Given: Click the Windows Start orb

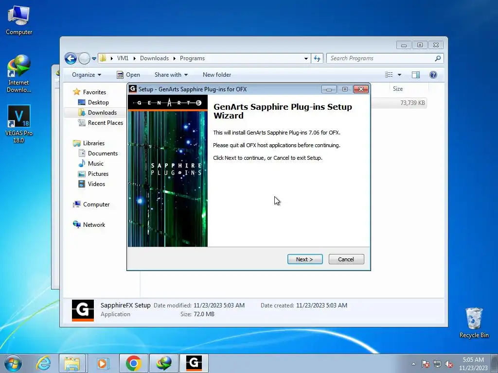Looking at the screenshot, I should (x=13, y=363).
